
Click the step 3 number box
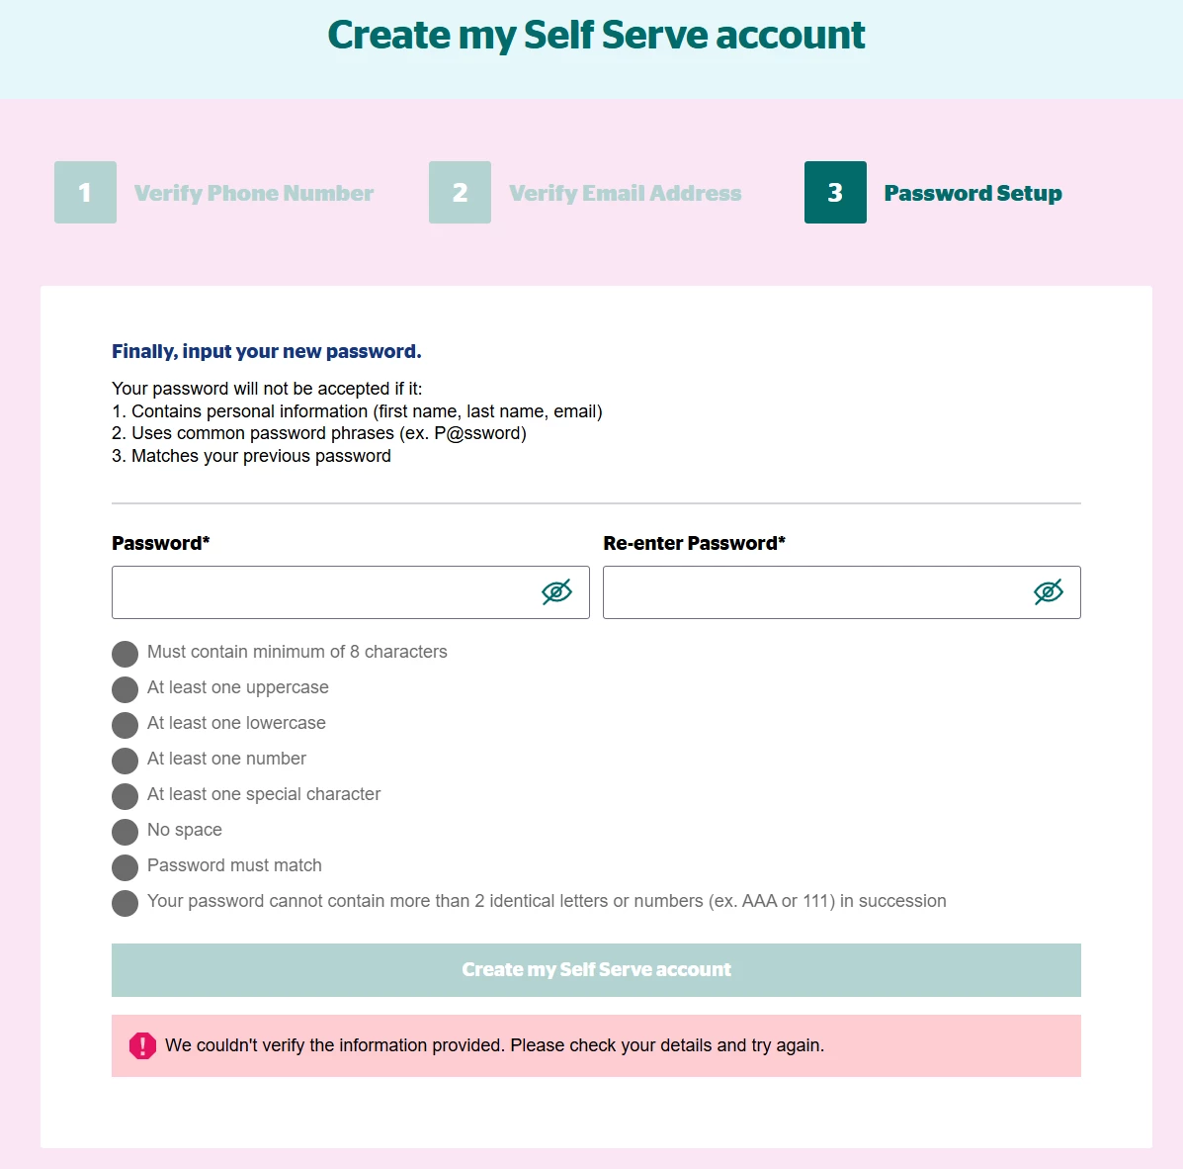tap(835, 193)
